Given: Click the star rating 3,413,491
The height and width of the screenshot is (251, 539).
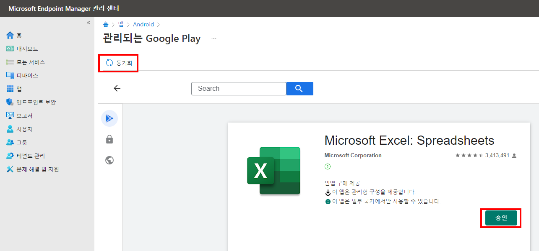Looking at the screenshot, I should coord(486,156).
